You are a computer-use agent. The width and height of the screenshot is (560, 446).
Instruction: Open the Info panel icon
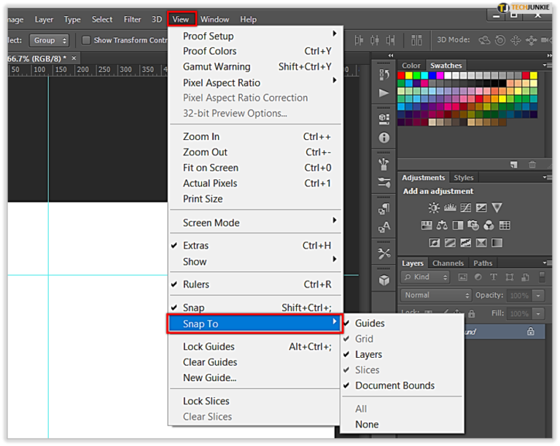point(384,138)
